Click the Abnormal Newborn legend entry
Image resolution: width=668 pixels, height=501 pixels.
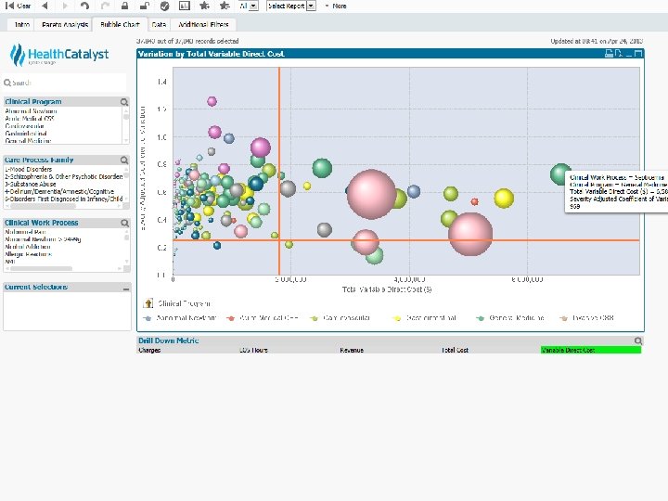click(x=180, y=318)
